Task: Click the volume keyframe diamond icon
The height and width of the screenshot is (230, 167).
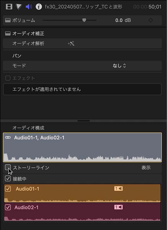Action: coord(151,20)
